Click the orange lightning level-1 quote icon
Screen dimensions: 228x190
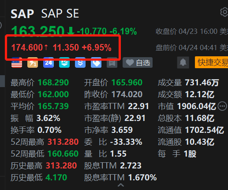33,62
